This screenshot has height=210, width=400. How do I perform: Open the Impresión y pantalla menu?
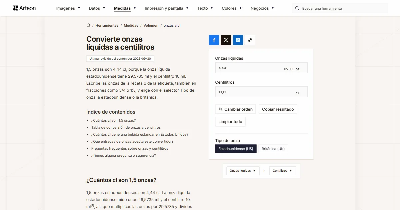tap(167, 8)
